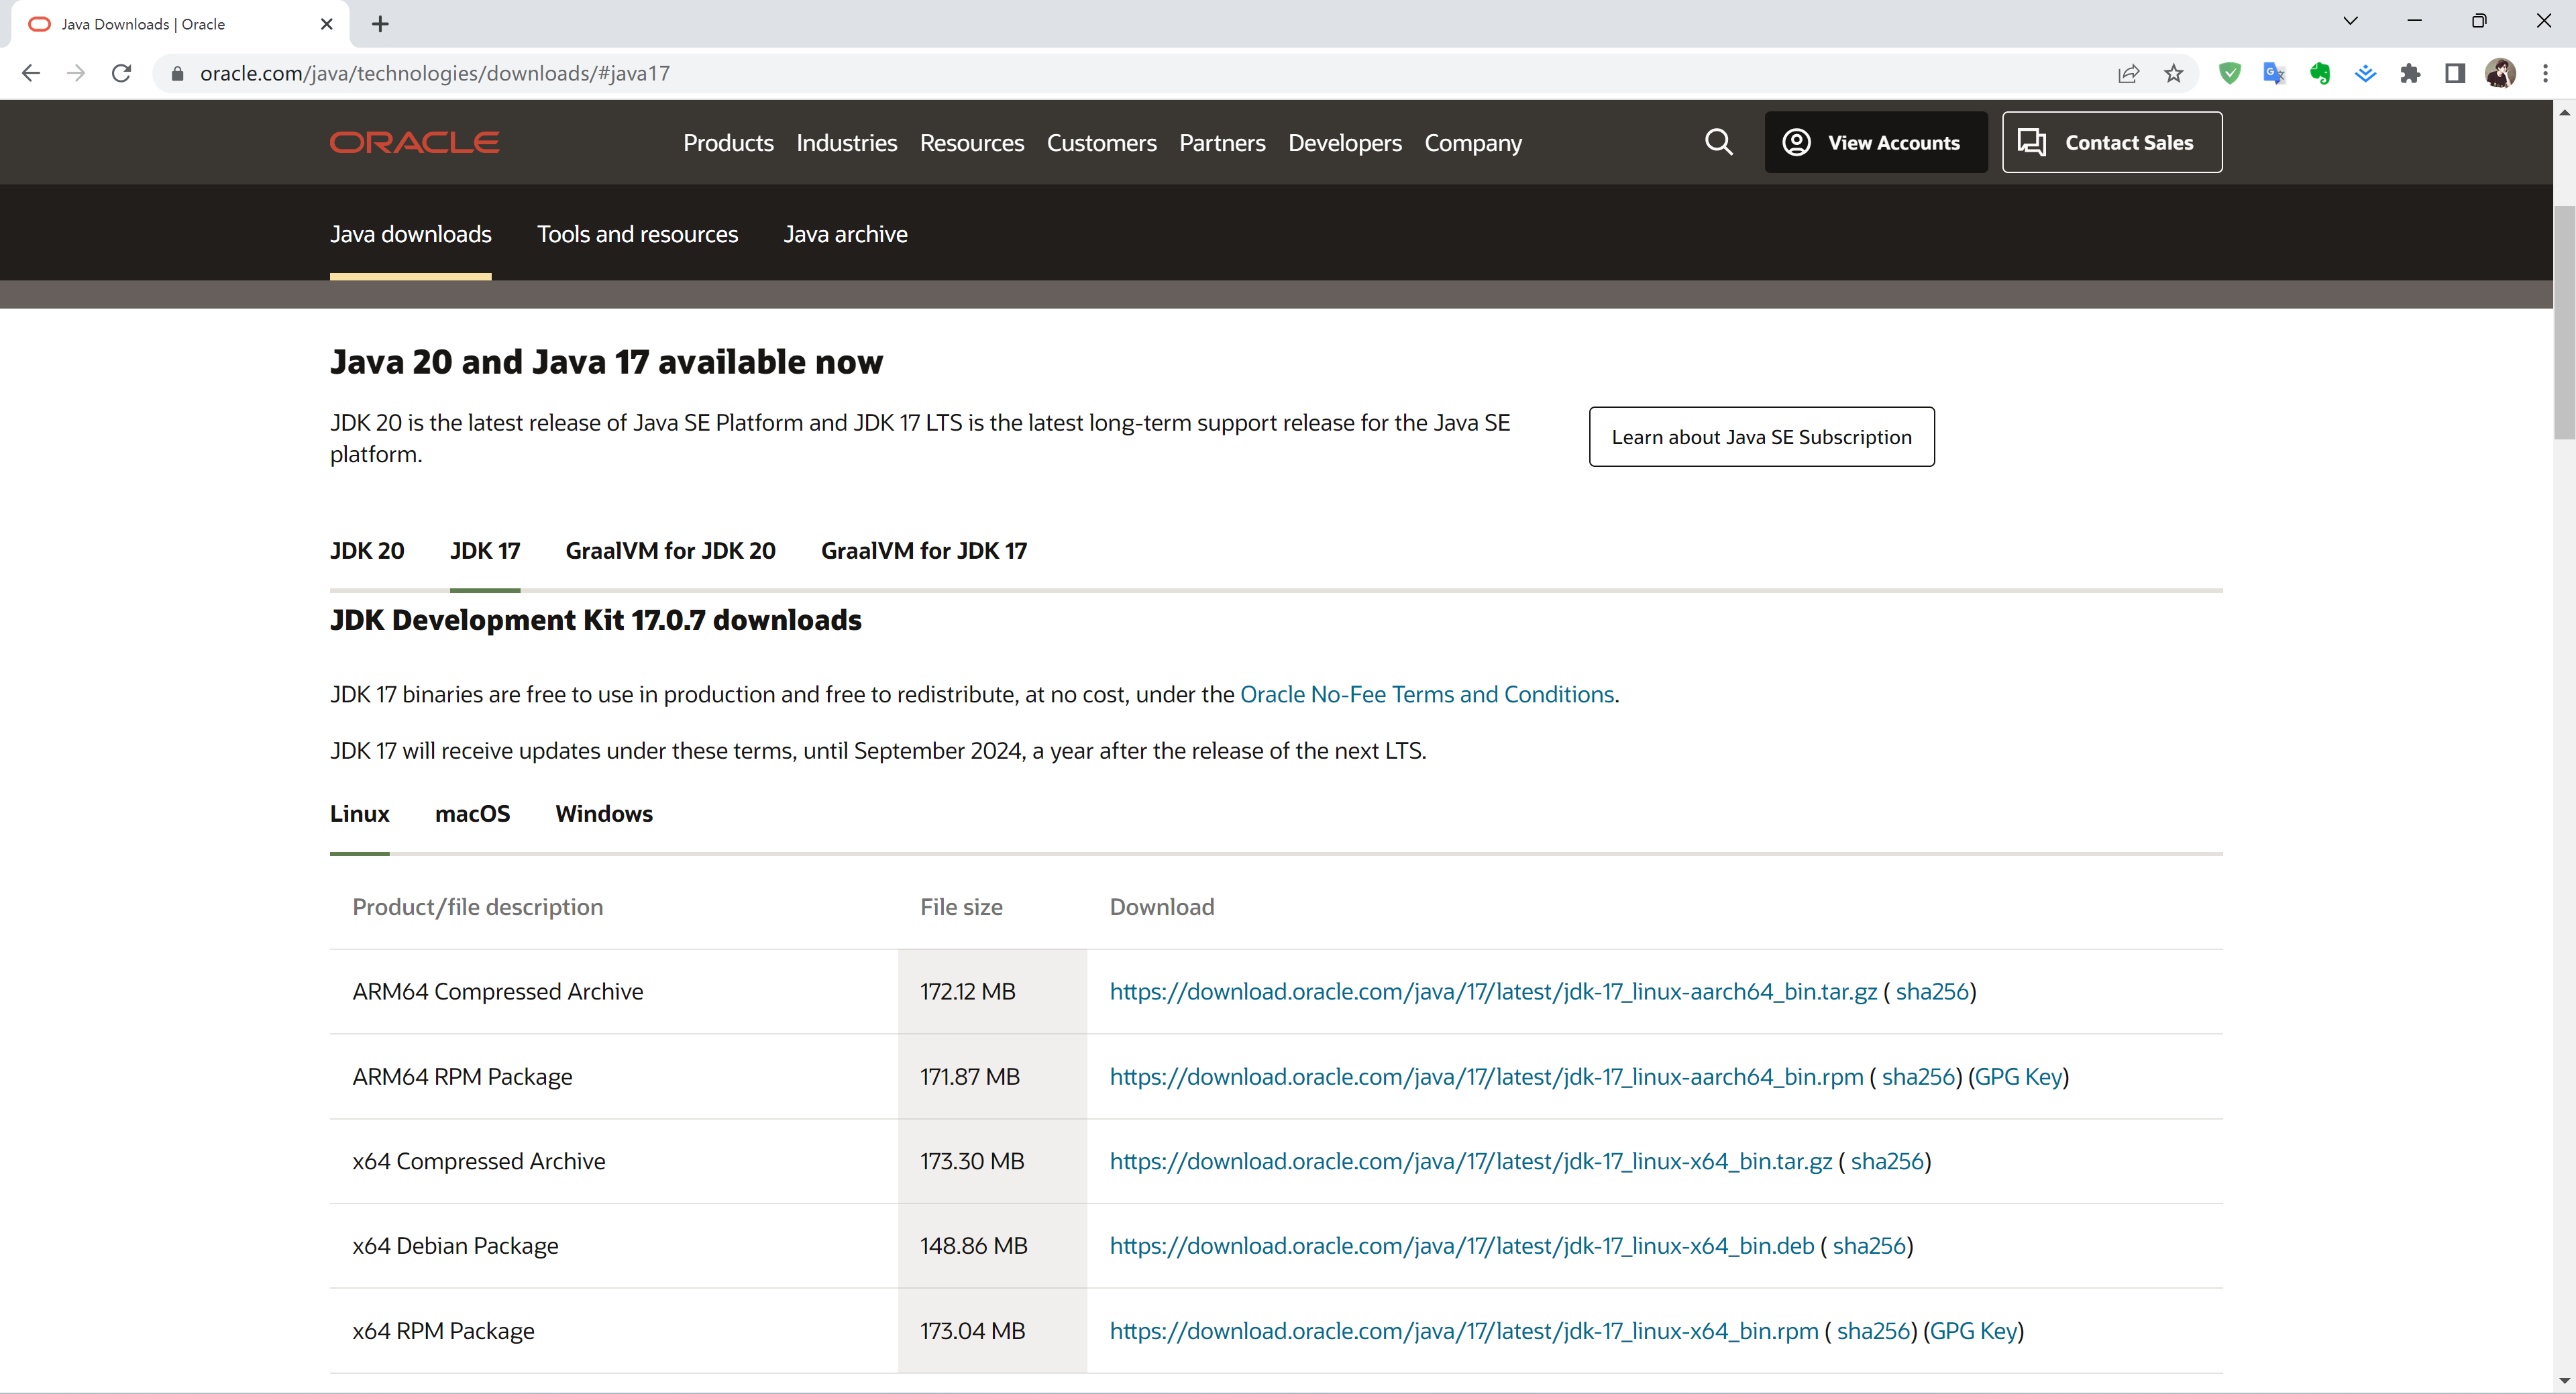The width and height of the screenshot is (2576, 1394).
Task: Toggle the browser side panel
Action: (x=2455, y=73)
